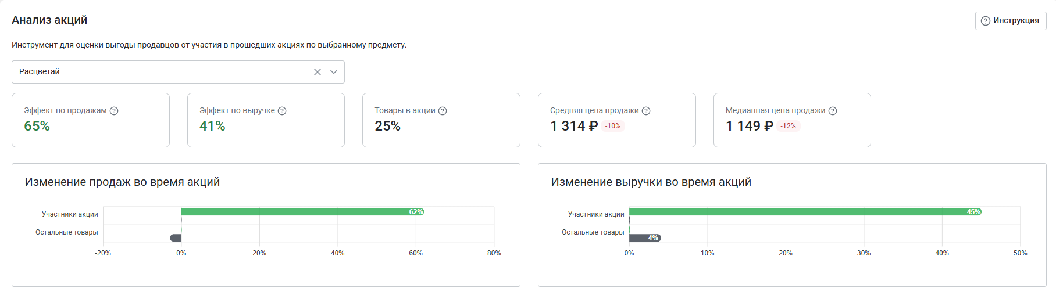This screenshot has width=1056, height=306.
Task: Click the green 45% revenue bar
Action: [805, 212]
